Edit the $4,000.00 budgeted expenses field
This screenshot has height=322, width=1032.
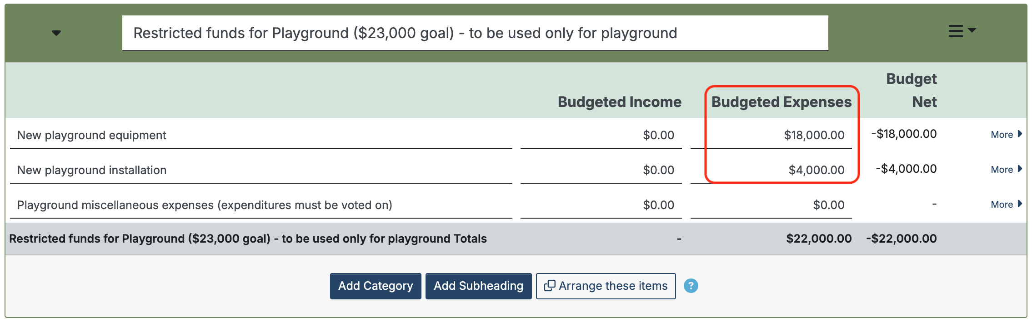point(771,170)
